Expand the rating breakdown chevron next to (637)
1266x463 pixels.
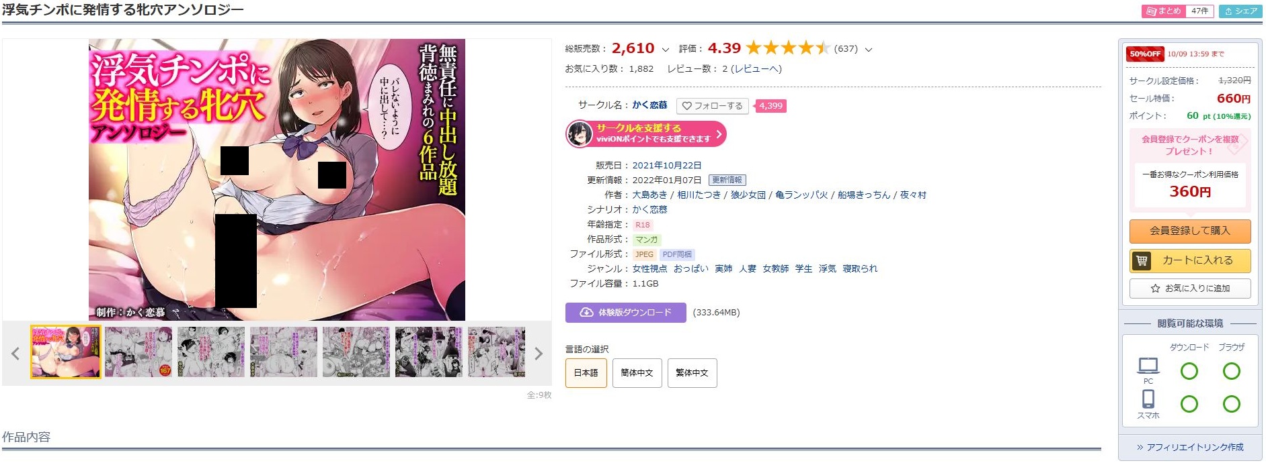(x=868, y=50)
